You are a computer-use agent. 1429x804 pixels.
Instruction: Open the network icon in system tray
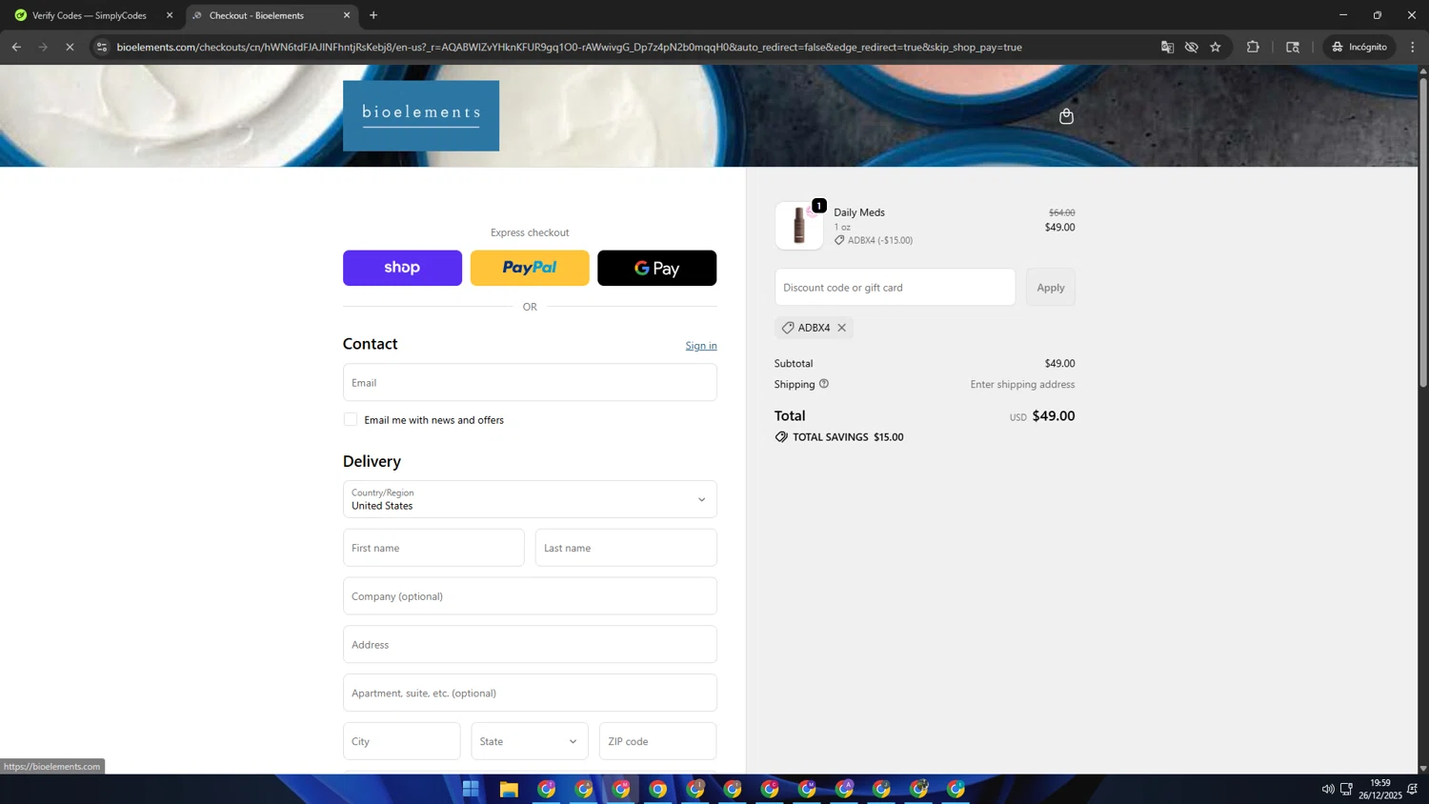click(1346, 789)
